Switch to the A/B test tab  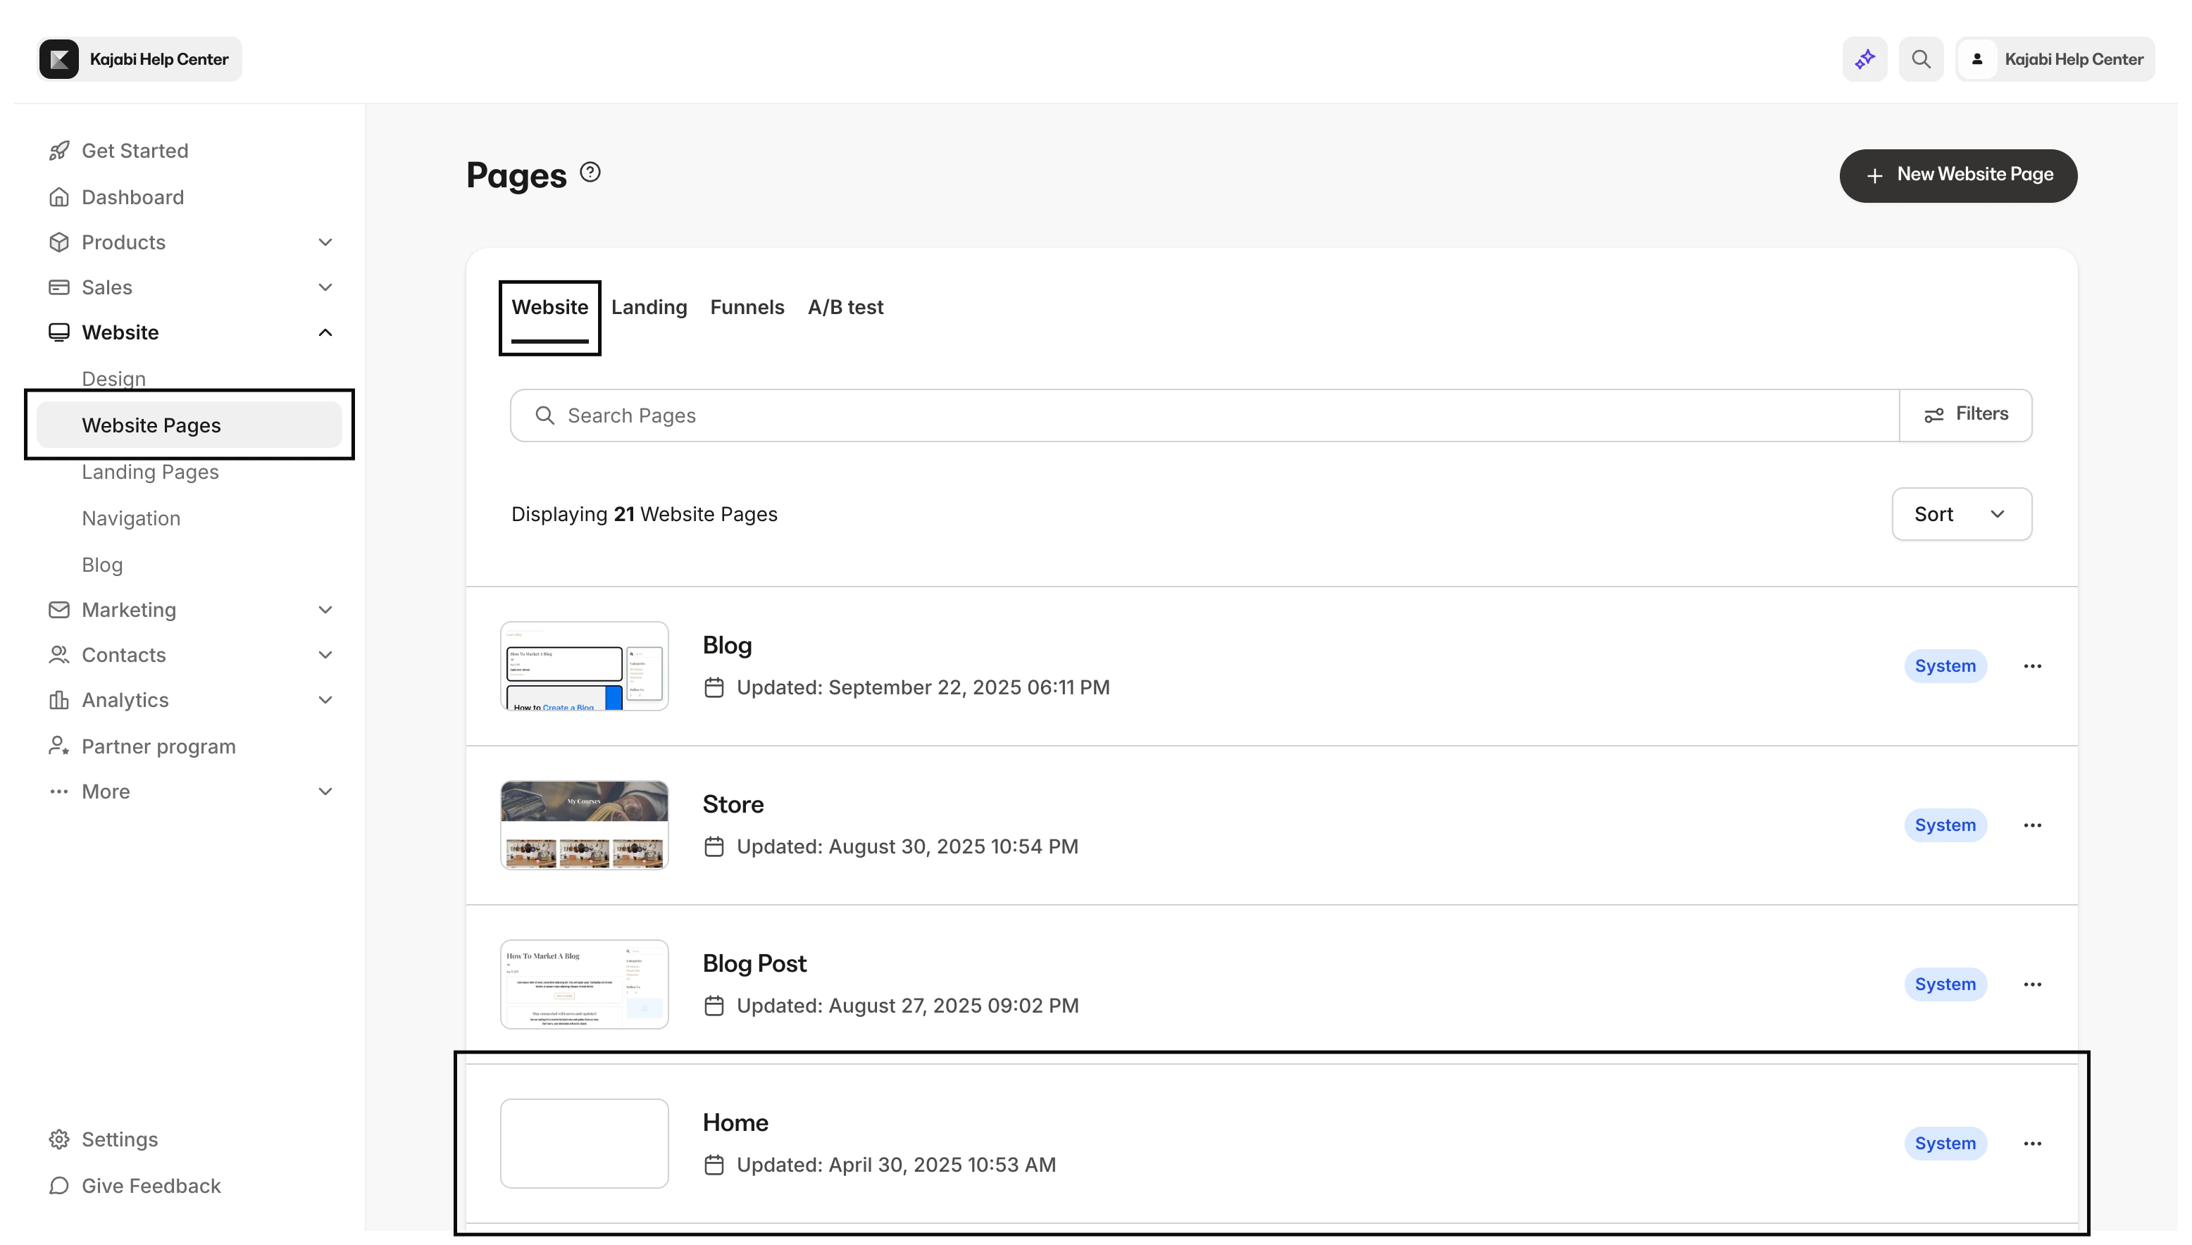pos(845,308)
